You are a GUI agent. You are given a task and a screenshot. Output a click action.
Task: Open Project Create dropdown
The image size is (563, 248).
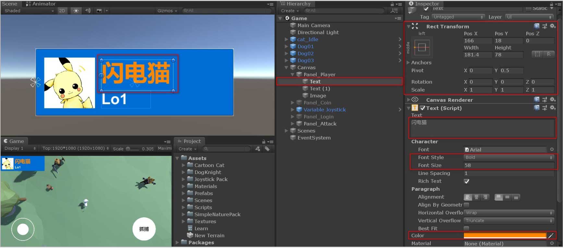click(x=187, y=149)
